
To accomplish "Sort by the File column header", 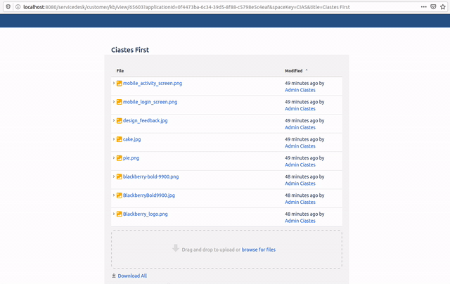I will 120,71.
